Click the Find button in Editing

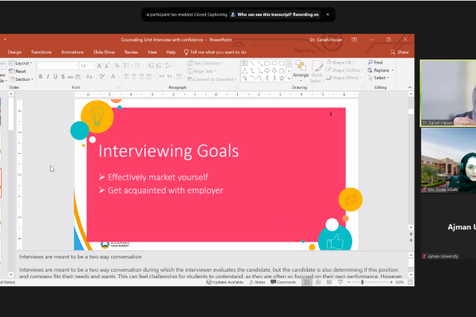point(376,63)
